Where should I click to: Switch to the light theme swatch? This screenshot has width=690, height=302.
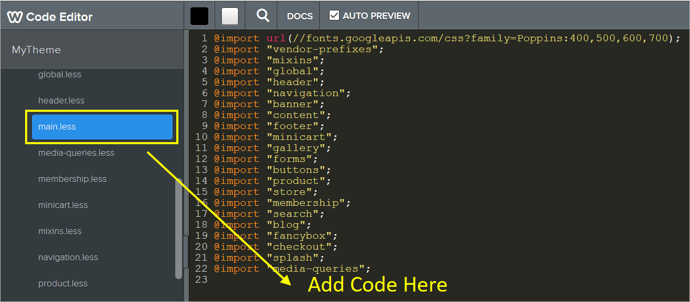[x=230, y=16]
